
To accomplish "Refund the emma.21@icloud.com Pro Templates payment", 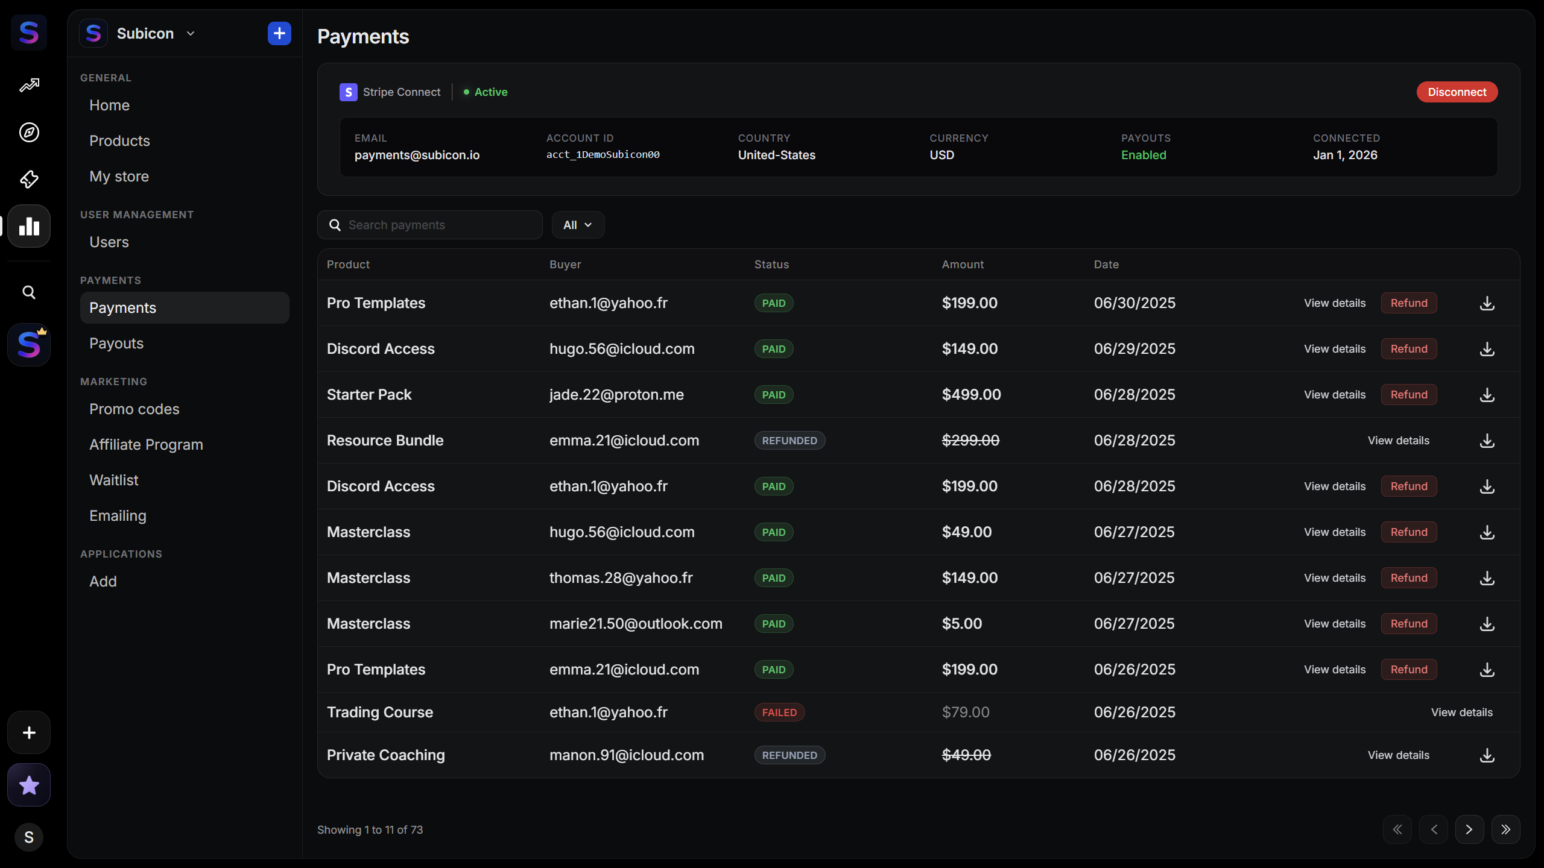I will (x=1409, y=670).
